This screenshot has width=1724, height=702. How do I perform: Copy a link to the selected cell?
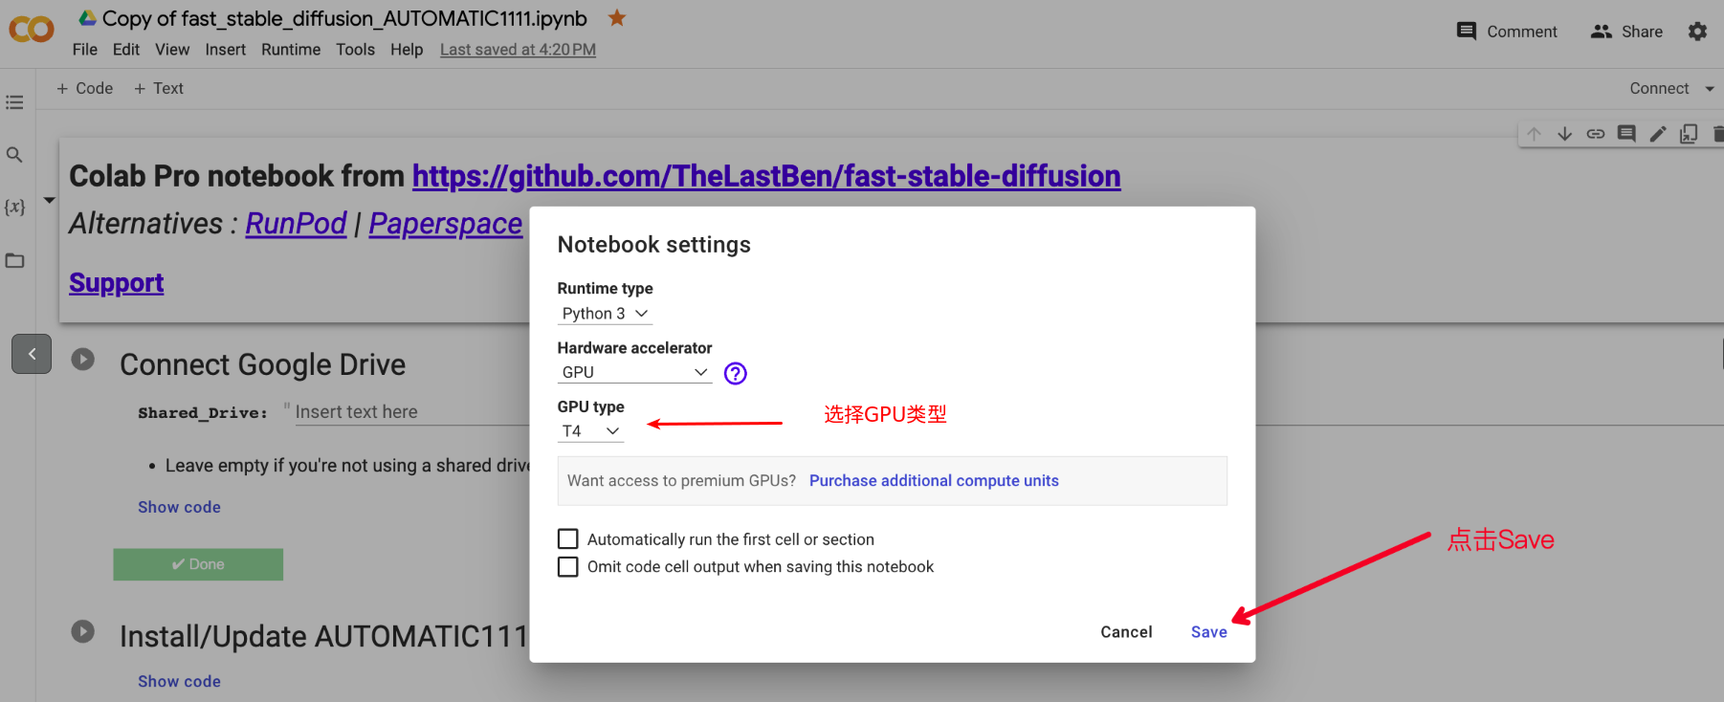click(1595, 133)
